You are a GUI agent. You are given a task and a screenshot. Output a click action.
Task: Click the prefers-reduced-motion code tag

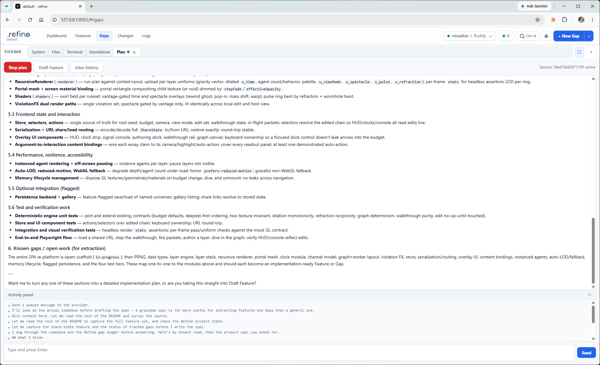click(228, 171)
